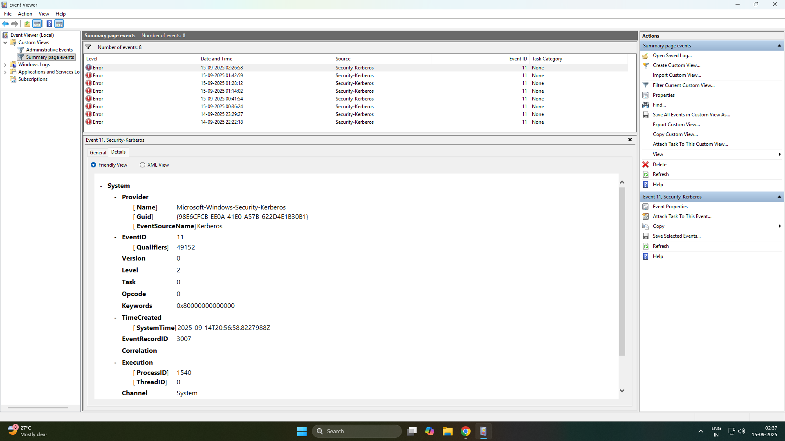
Task: Click Import Custom View in Actions pane
Action: click(677, 75)
